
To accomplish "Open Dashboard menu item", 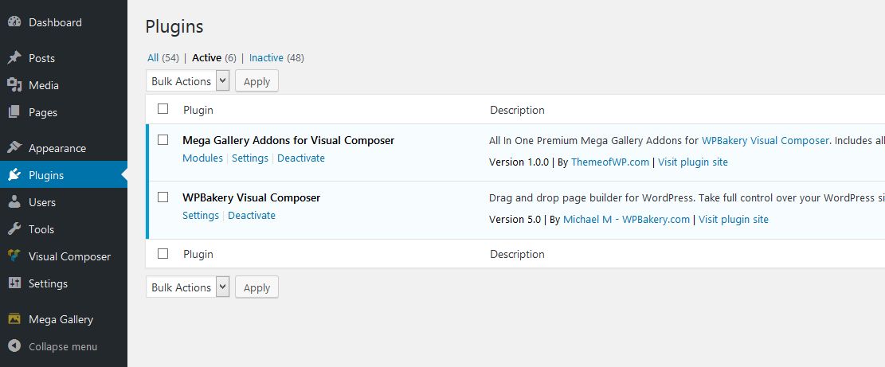I will click(55, 22).
